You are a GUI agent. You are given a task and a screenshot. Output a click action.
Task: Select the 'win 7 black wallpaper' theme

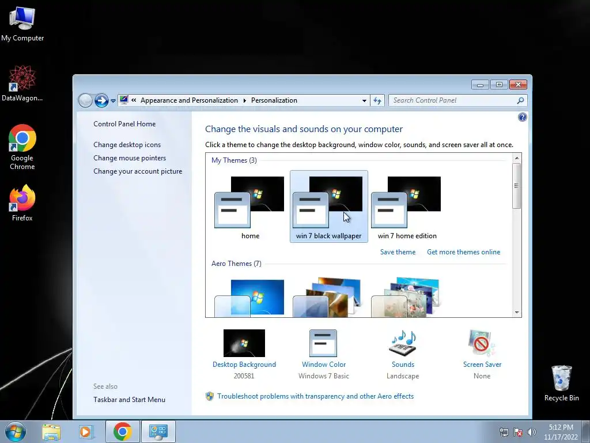point(329,207)
